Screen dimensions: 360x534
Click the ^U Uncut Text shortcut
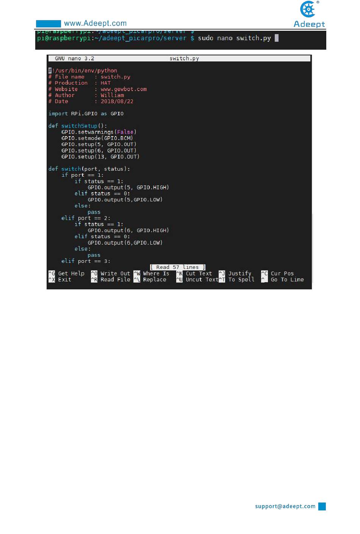[197, 280]
